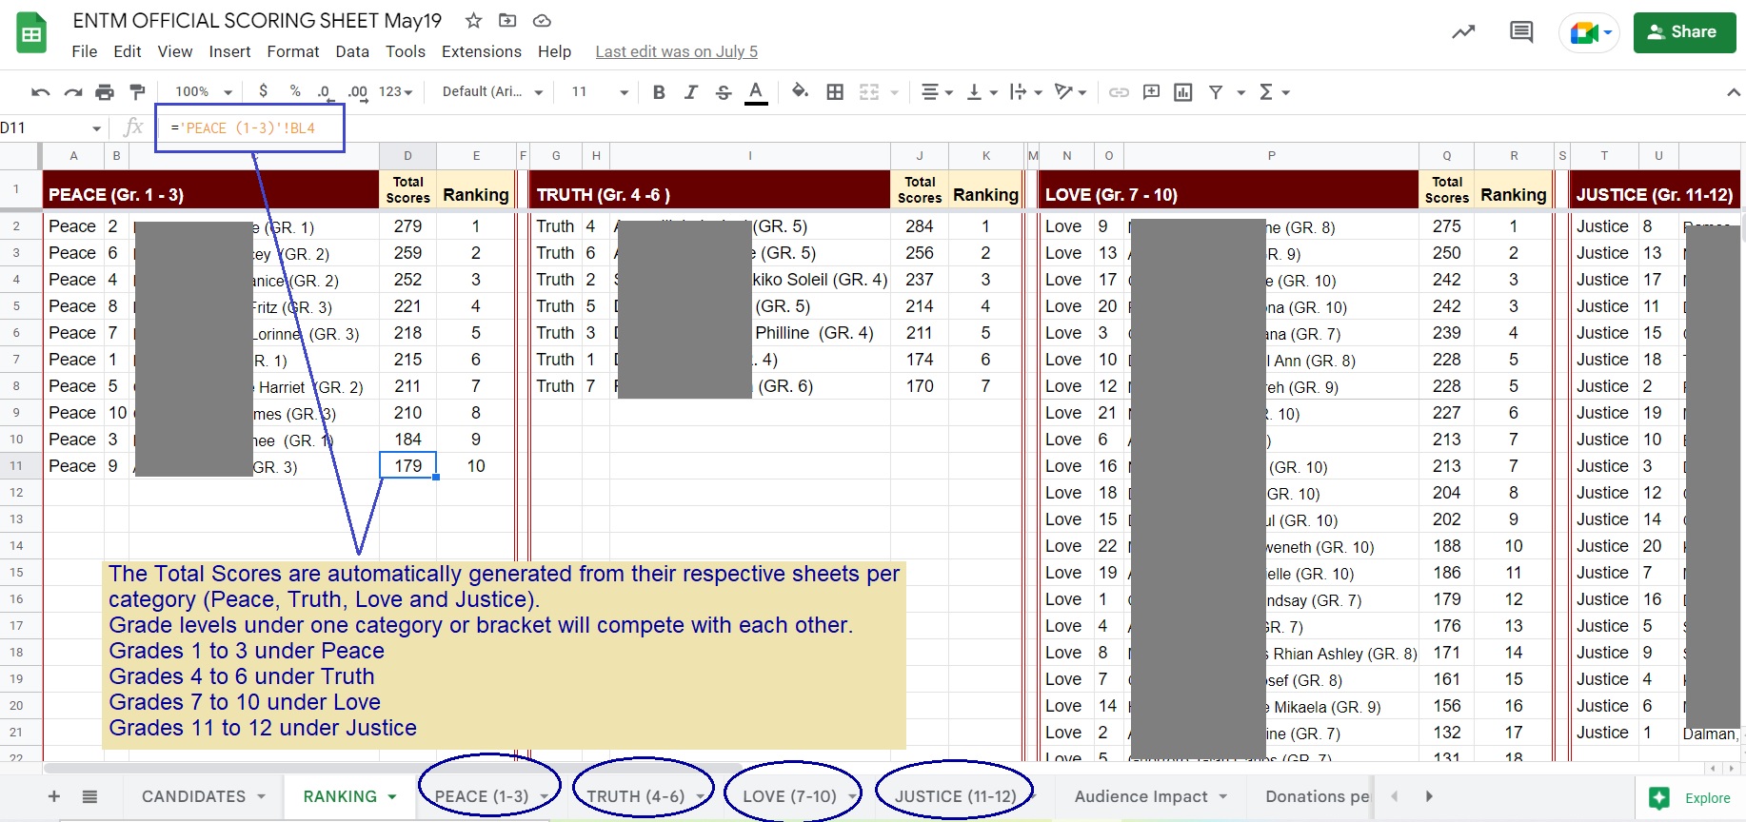Open text wrapping dropdown
1746x822 pixels.
pos(1026,92)
